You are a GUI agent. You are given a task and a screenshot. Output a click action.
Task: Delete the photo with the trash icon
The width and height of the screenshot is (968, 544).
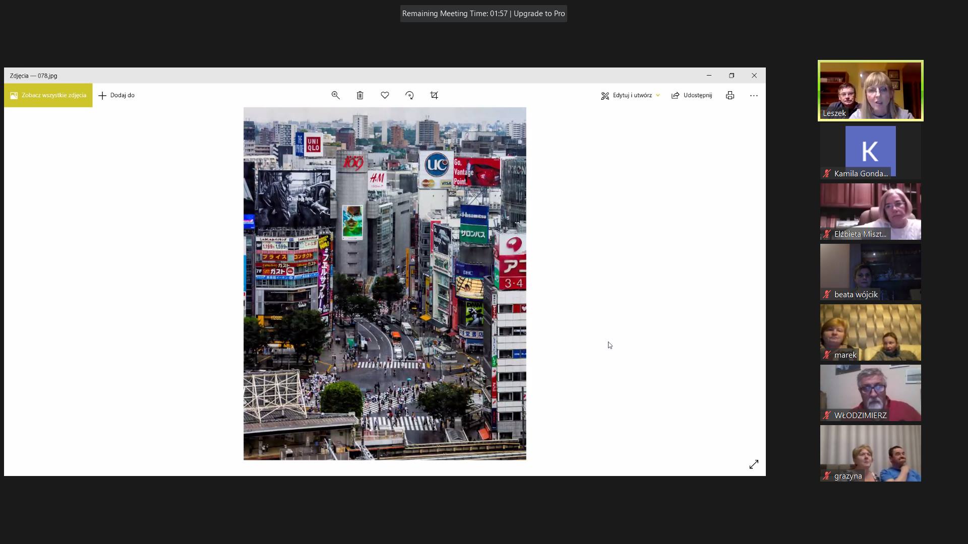[x=360, y=95]
